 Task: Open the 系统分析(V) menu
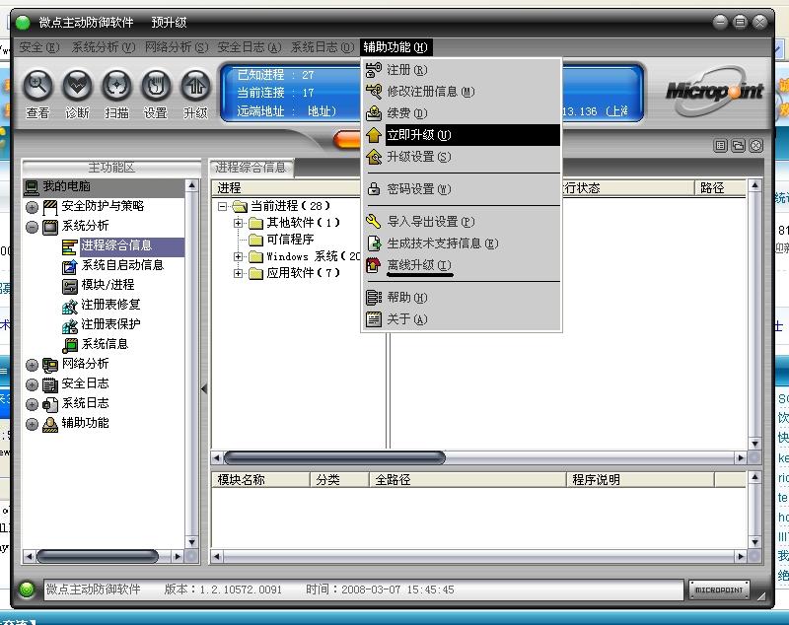104,47
